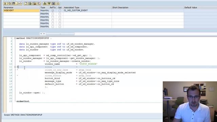Click the Create blank page toolbar icon
Screen dimensions: 217x122
pos(26,3)
